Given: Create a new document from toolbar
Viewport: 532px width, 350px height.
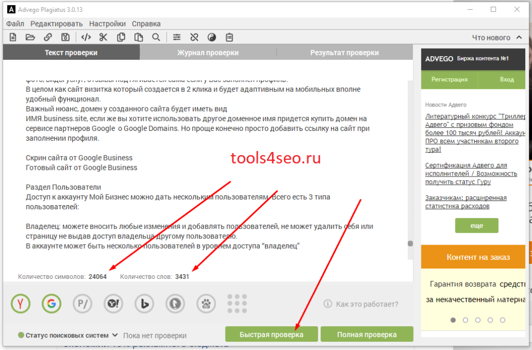Looking at the screenshot, I should (13, 37).
